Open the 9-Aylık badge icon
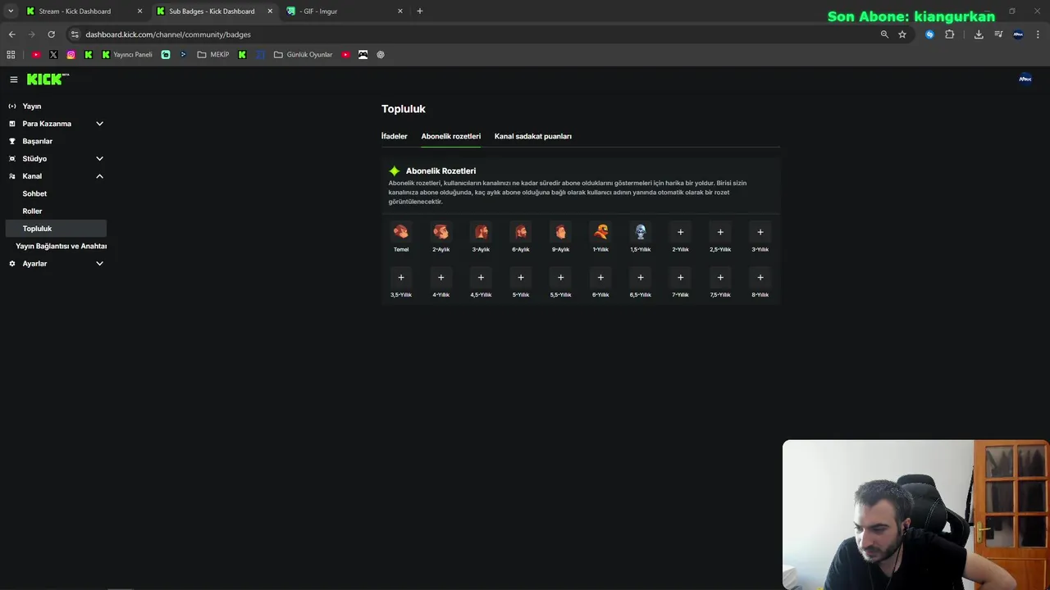Viewport: 1050px width, 590px height. tap(560, 232)
